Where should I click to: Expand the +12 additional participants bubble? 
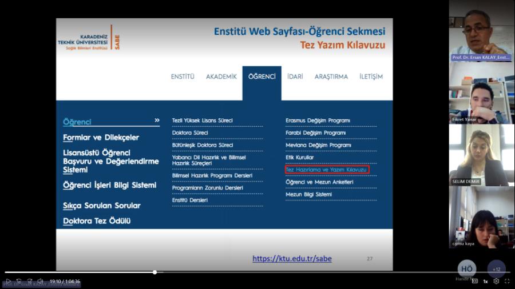tap(496, 269)
